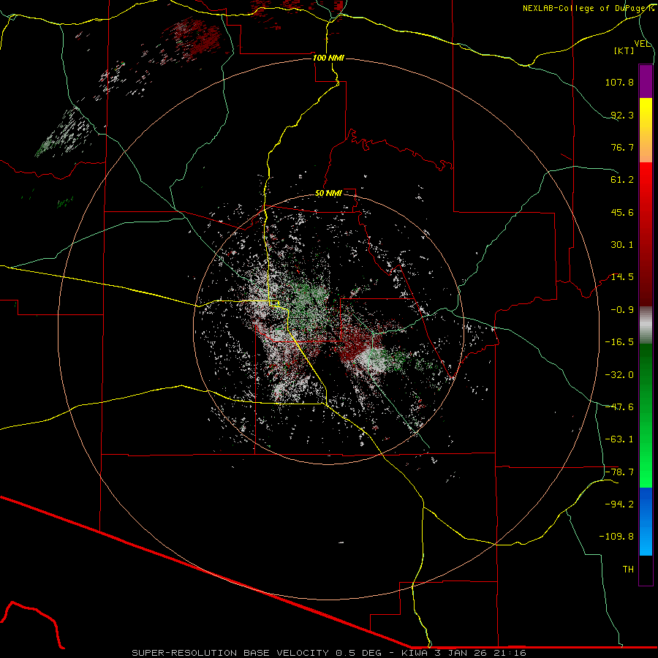Select the -16.5 velocity scale value
This screenshot has width=658, height=658.
619,342
